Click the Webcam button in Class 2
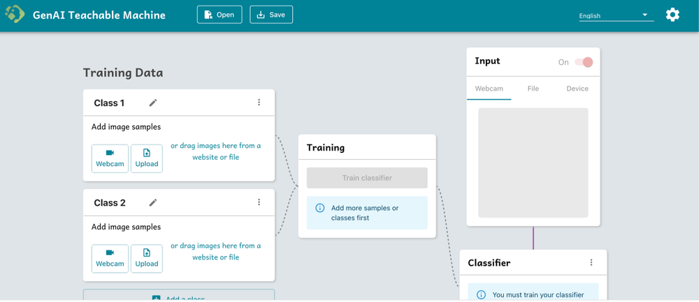The image size is (699, 302). coord(110,259)
